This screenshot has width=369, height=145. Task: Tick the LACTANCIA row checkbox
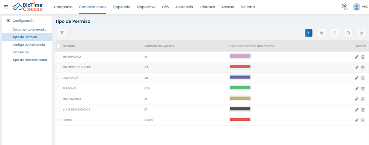point(59,78)
